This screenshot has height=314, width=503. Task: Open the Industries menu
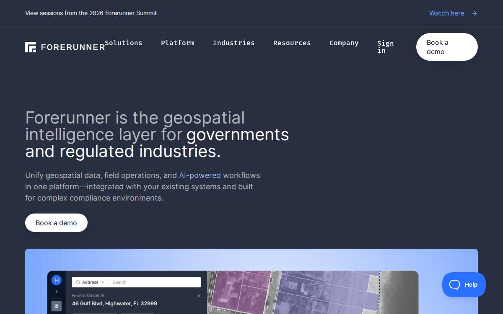tap(234, 43)
